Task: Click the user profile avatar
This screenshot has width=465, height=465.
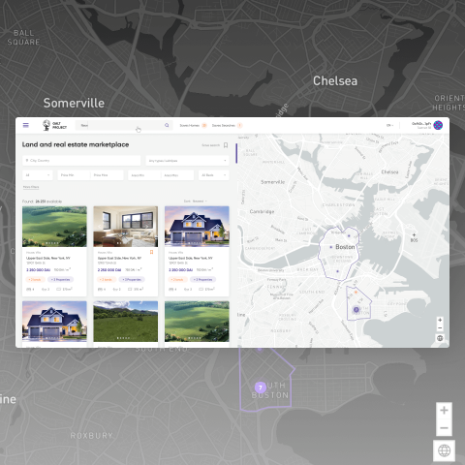Action: (x=438, y=125)
